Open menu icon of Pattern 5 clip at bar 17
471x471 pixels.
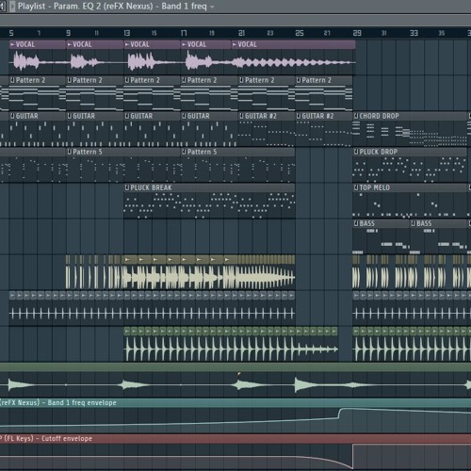pos(185,152)
